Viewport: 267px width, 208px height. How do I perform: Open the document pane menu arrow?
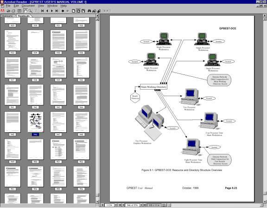265,15
